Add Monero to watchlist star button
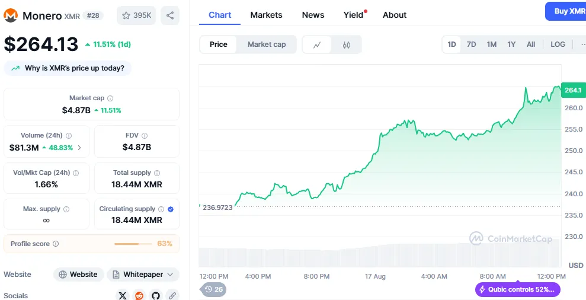Image resolution: width=586 pixels, height=300 pixels. [136, 16]
